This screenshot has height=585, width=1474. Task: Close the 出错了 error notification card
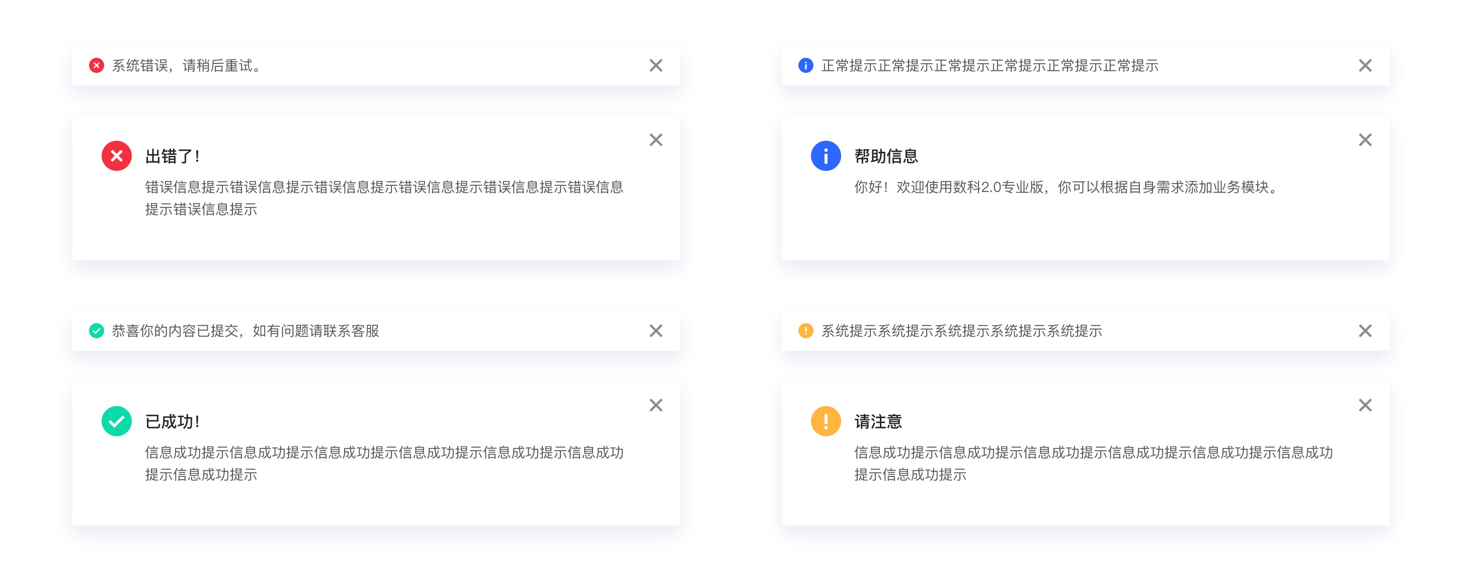coord(656,140)
